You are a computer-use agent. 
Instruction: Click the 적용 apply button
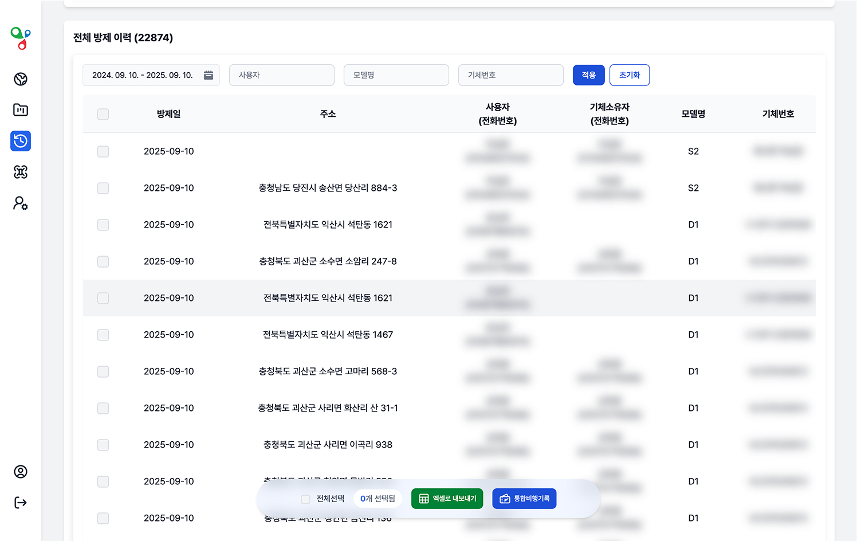pos(588,75)
